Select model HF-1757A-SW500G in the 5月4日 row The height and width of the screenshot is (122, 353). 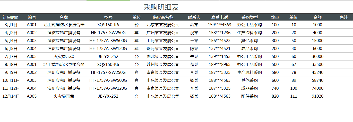coord(108,41)
